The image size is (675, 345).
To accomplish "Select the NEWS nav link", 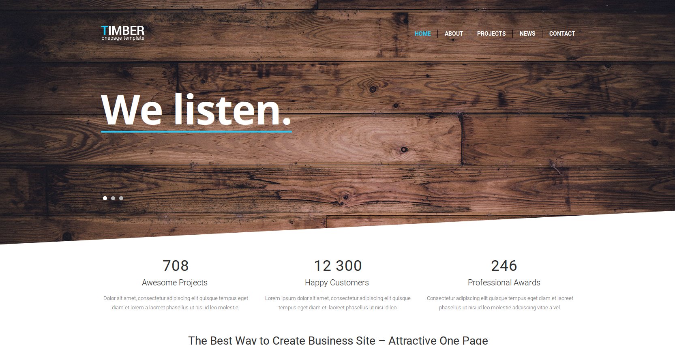I will tap(527, 34).
